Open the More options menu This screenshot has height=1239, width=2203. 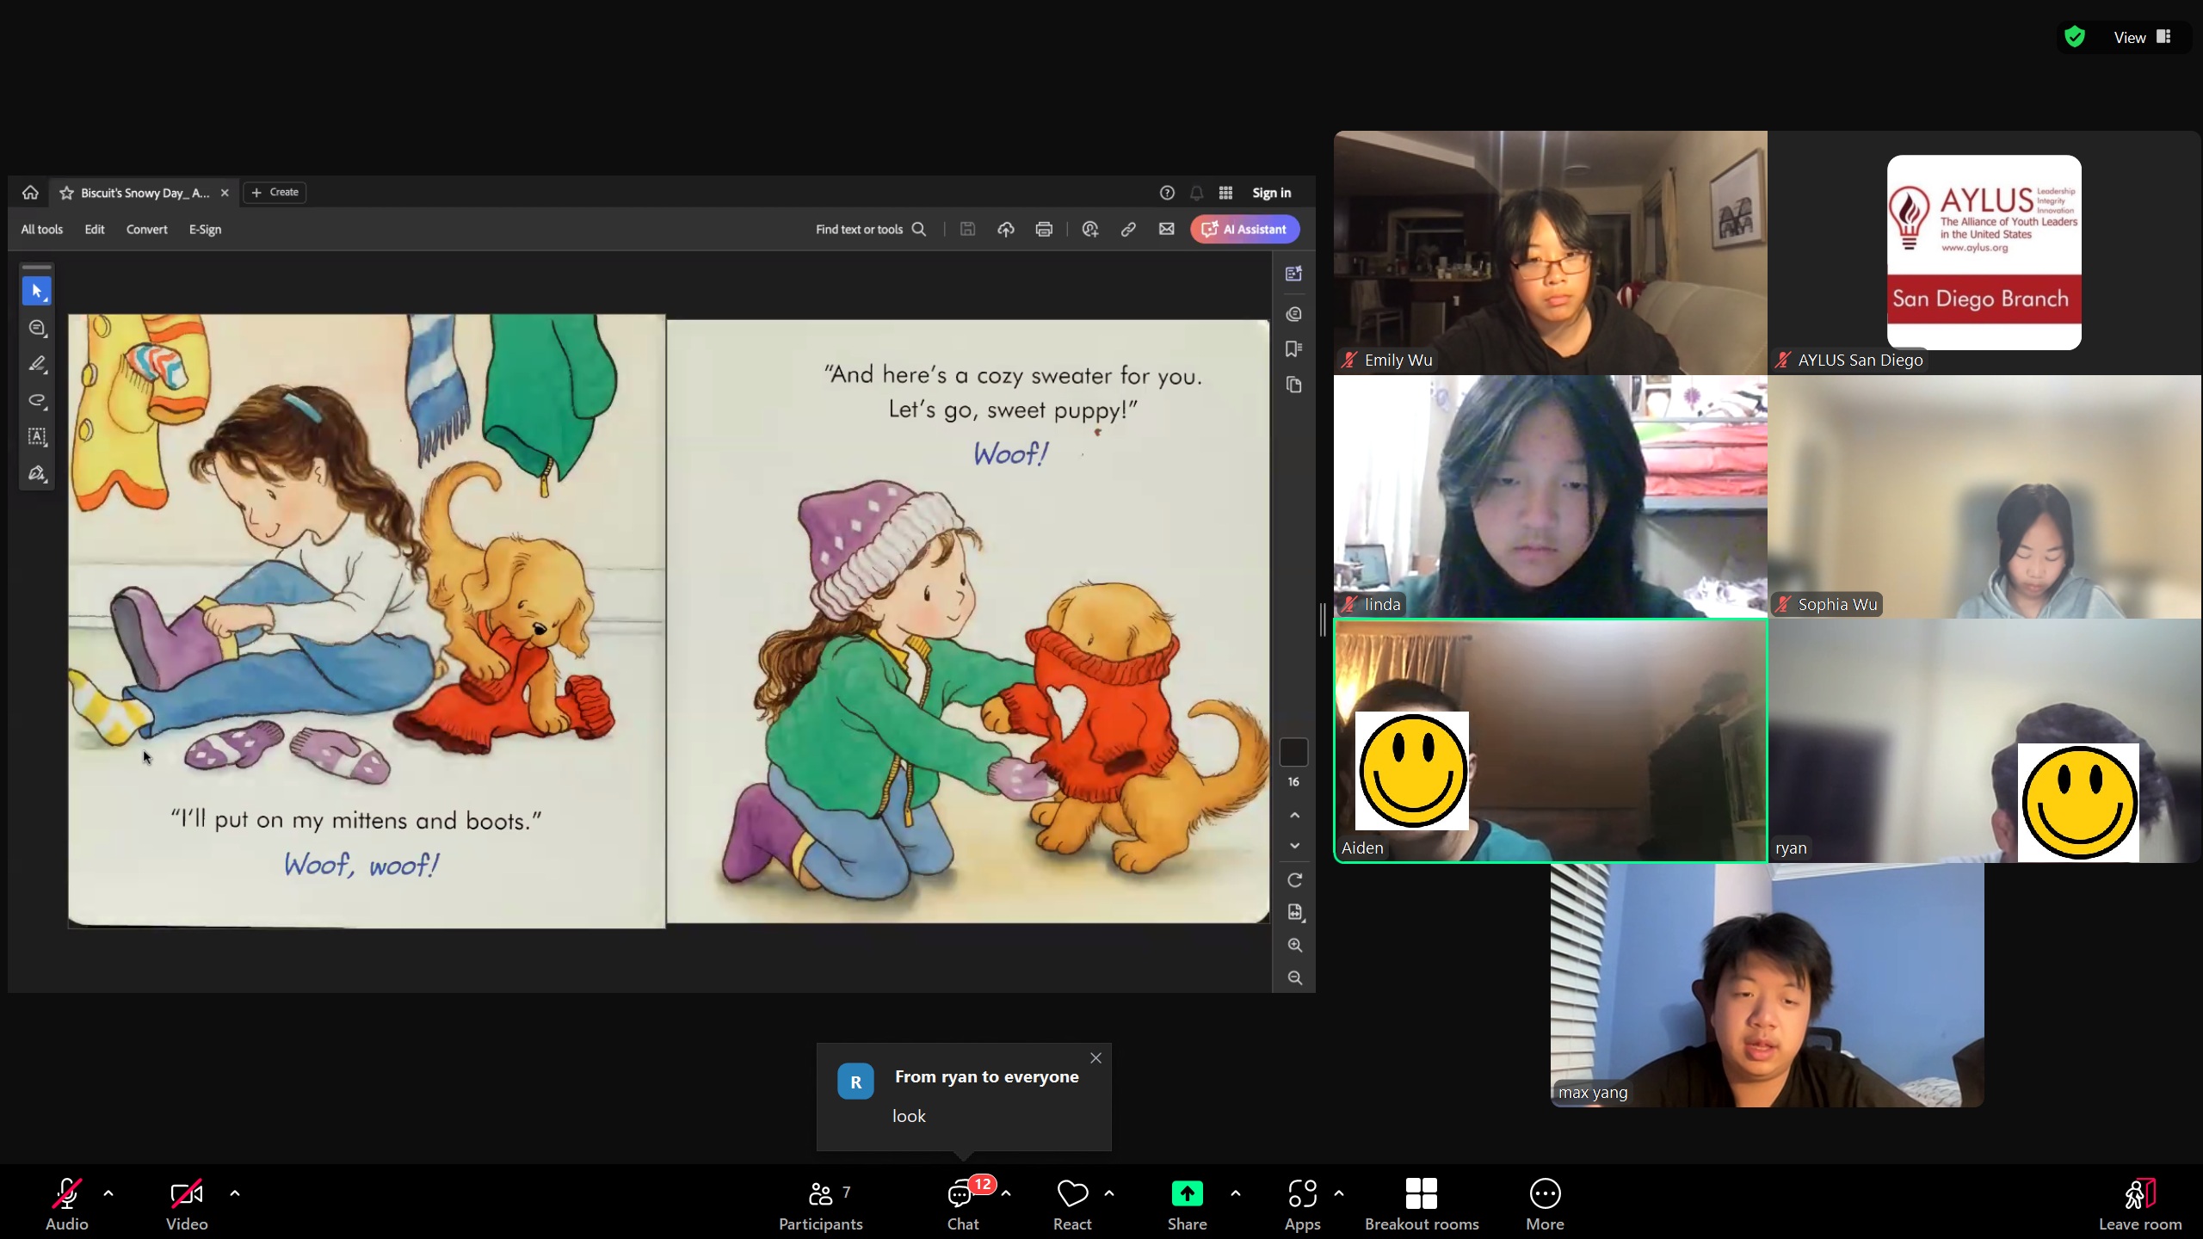pos(1545,1204)
